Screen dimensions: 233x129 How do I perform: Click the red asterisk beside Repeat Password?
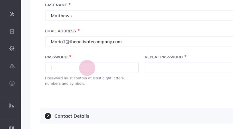(x=185, y=56)
